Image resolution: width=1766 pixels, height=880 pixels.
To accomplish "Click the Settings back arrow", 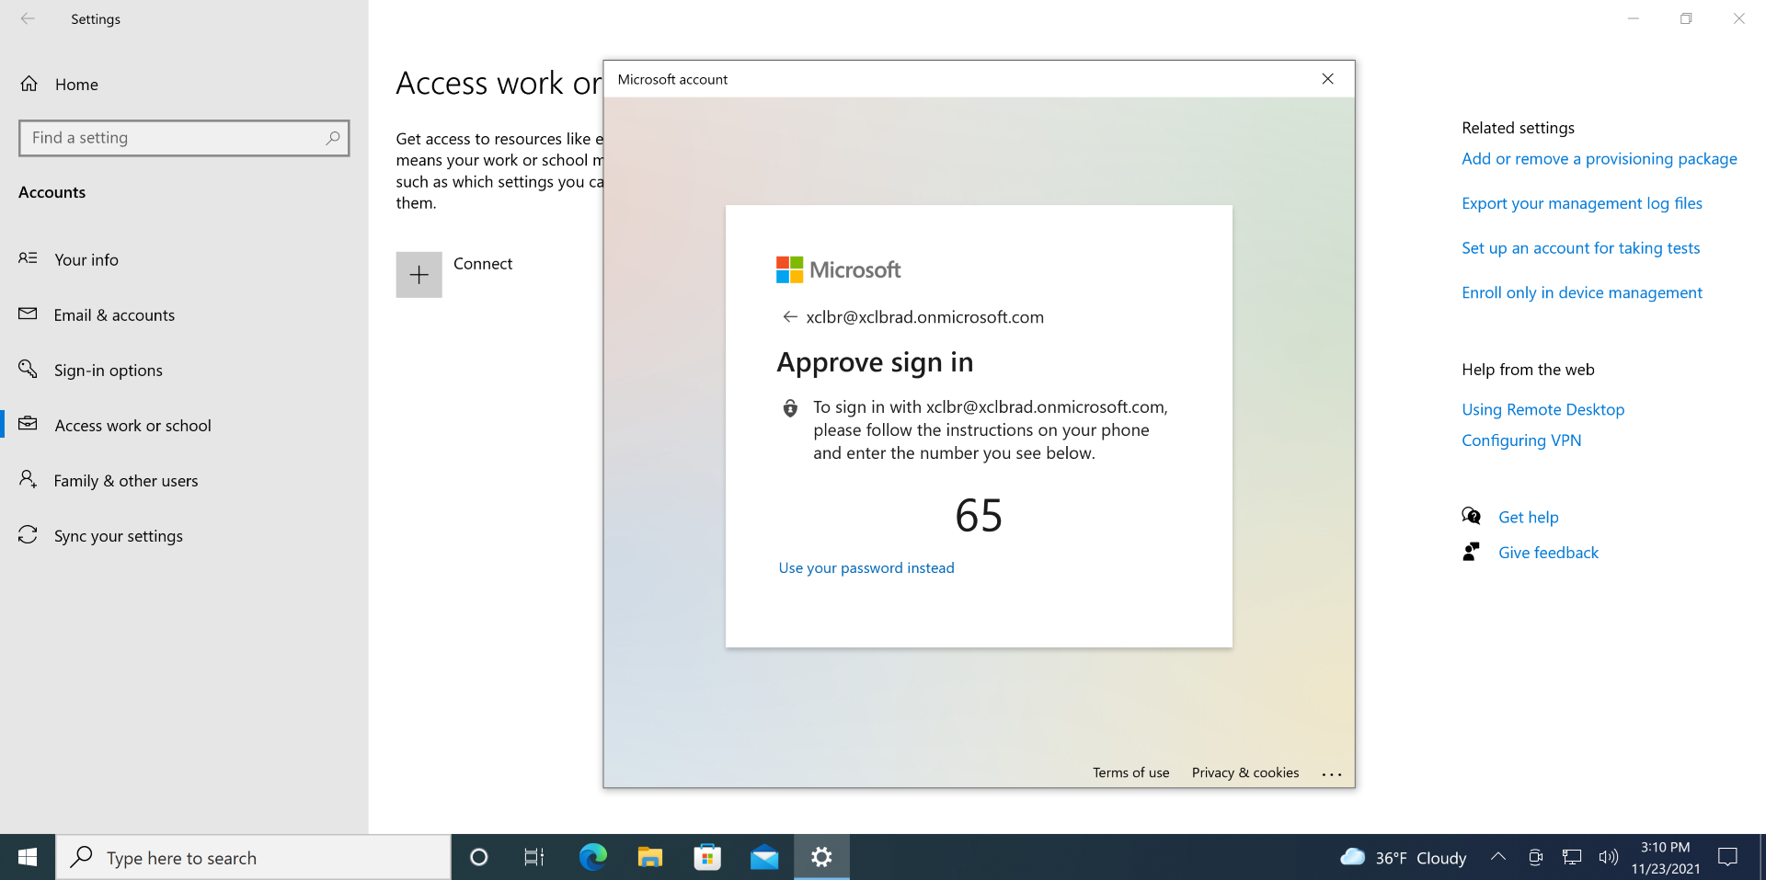I will 28,18.
